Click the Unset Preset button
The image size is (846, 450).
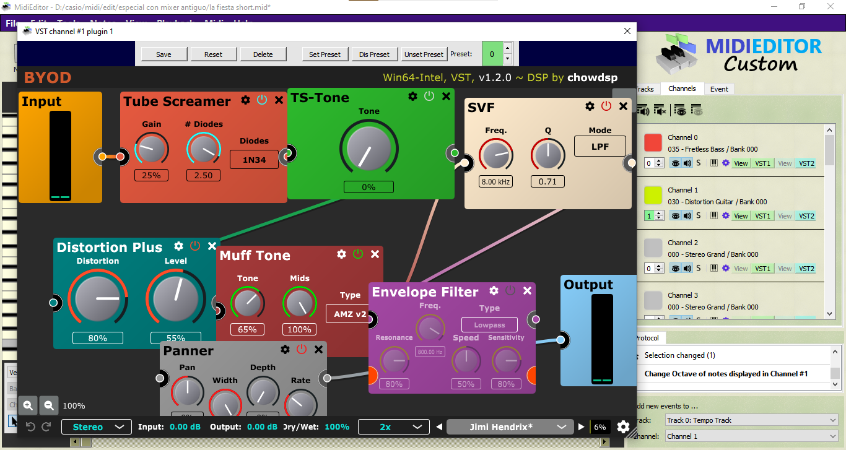point(424,54)
